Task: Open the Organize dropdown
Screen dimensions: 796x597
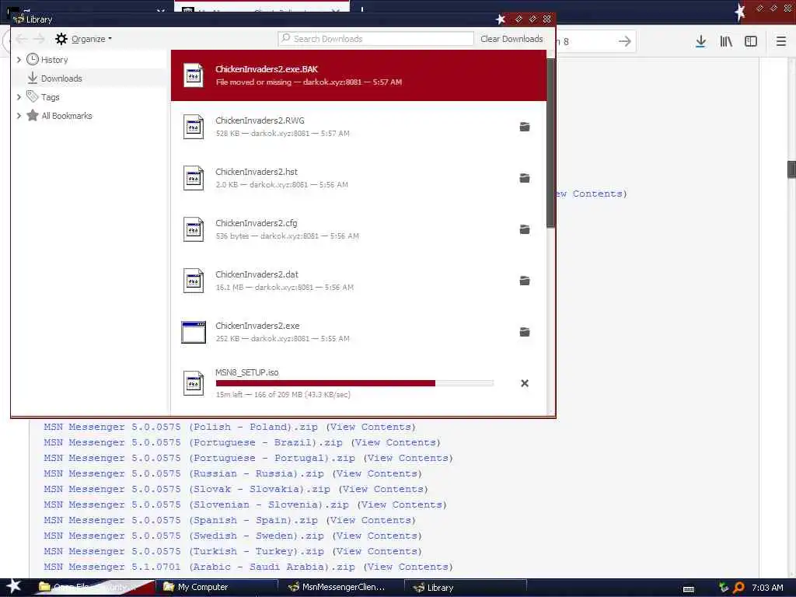Action: click(92, 39)
